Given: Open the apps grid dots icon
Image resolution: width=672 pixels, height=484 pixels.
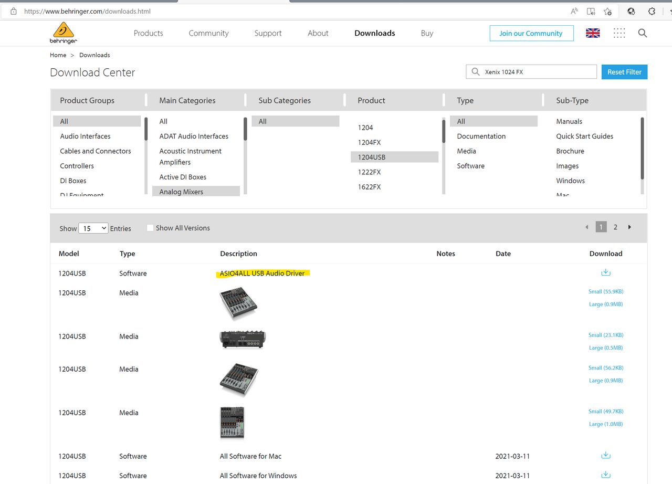Looking at the screenshot, I should point(619,33).
